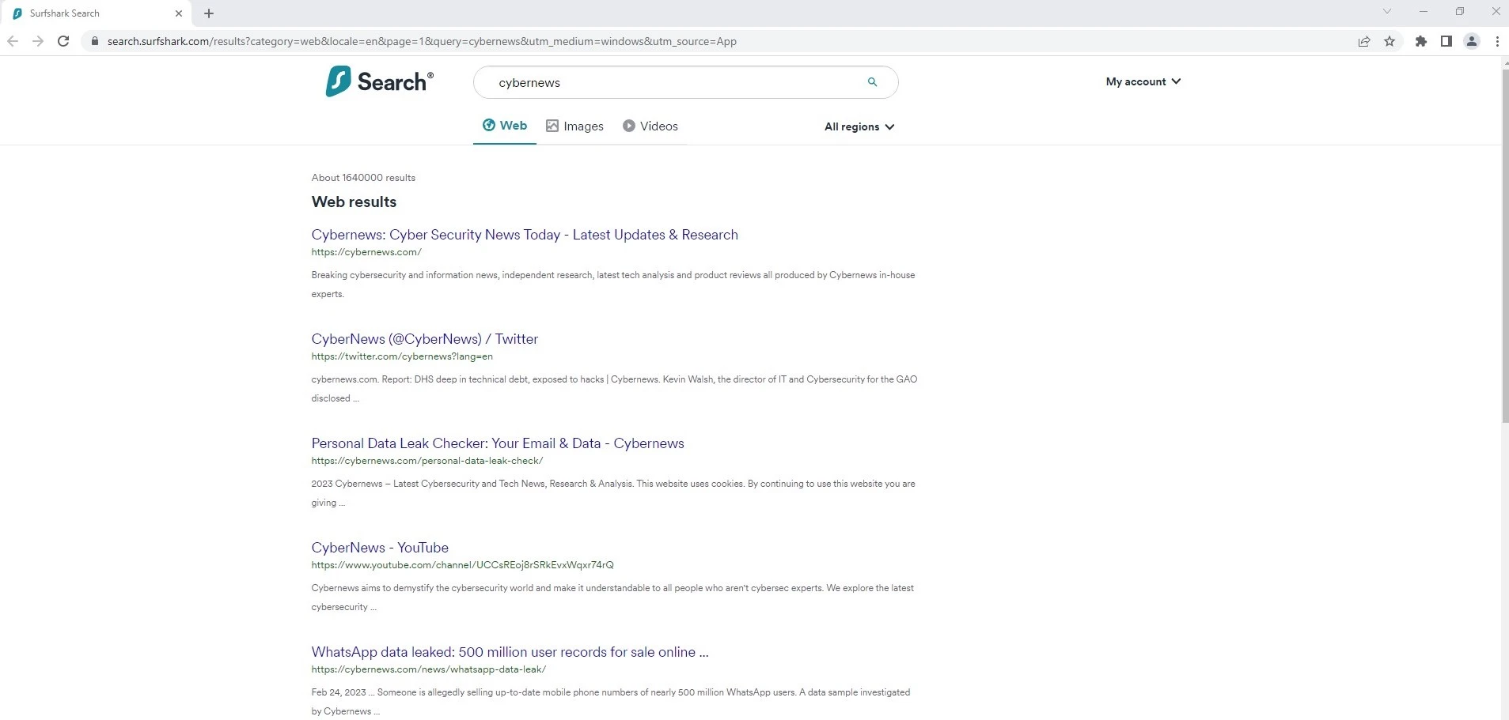Bookmark this page with the star icon
This screenshot has width=1509, height=720.
pyautogui.click(x=1390, y=41)
